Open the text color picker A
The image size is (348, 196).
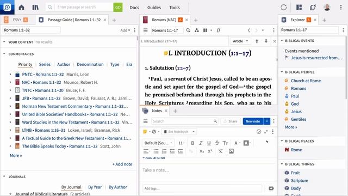click(237, 143)
